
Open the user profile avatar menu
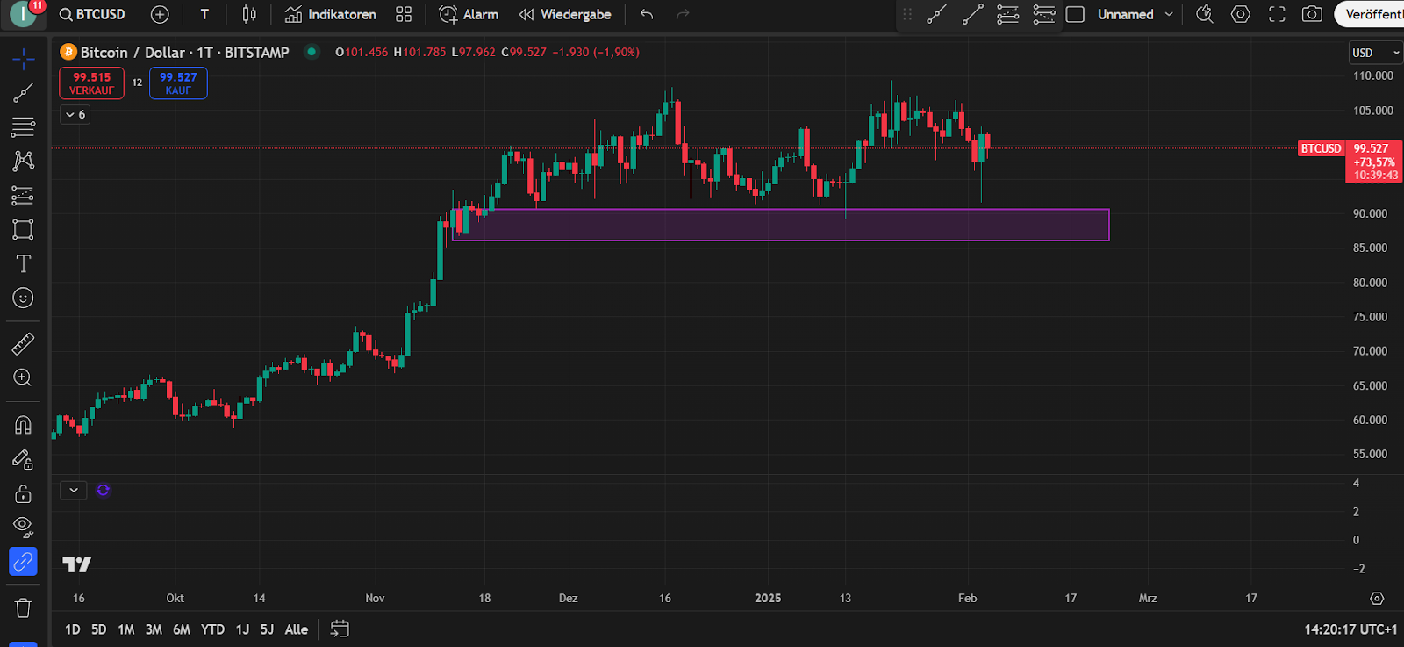[x=24, y=14]
